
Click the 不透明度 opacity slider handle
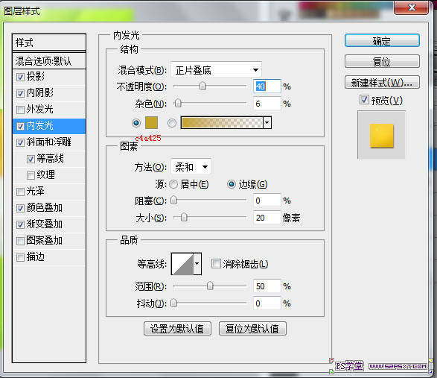(x=202, y=86)
